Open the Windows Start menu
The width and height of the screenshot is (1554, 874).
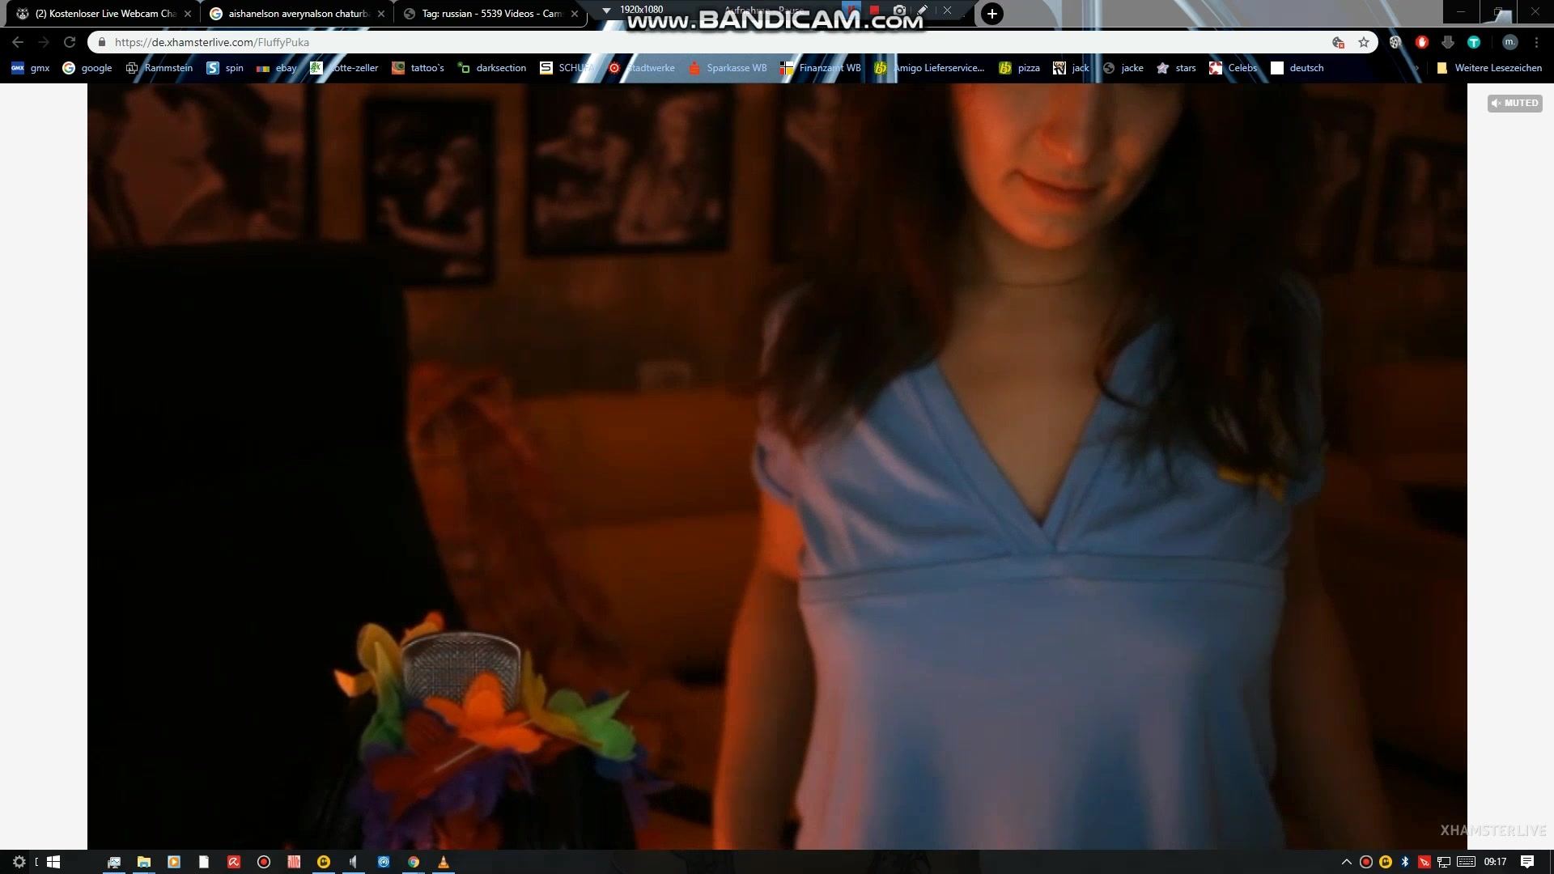tap(53, 862)
